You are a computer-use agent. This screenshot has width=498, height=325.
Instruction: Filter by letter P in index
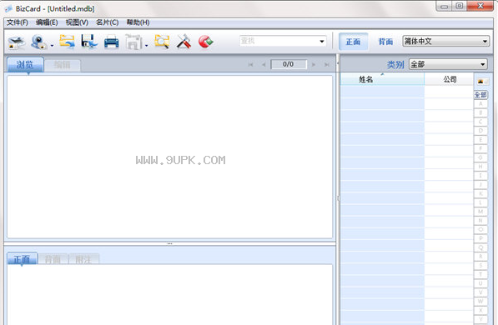pos(480,238)
